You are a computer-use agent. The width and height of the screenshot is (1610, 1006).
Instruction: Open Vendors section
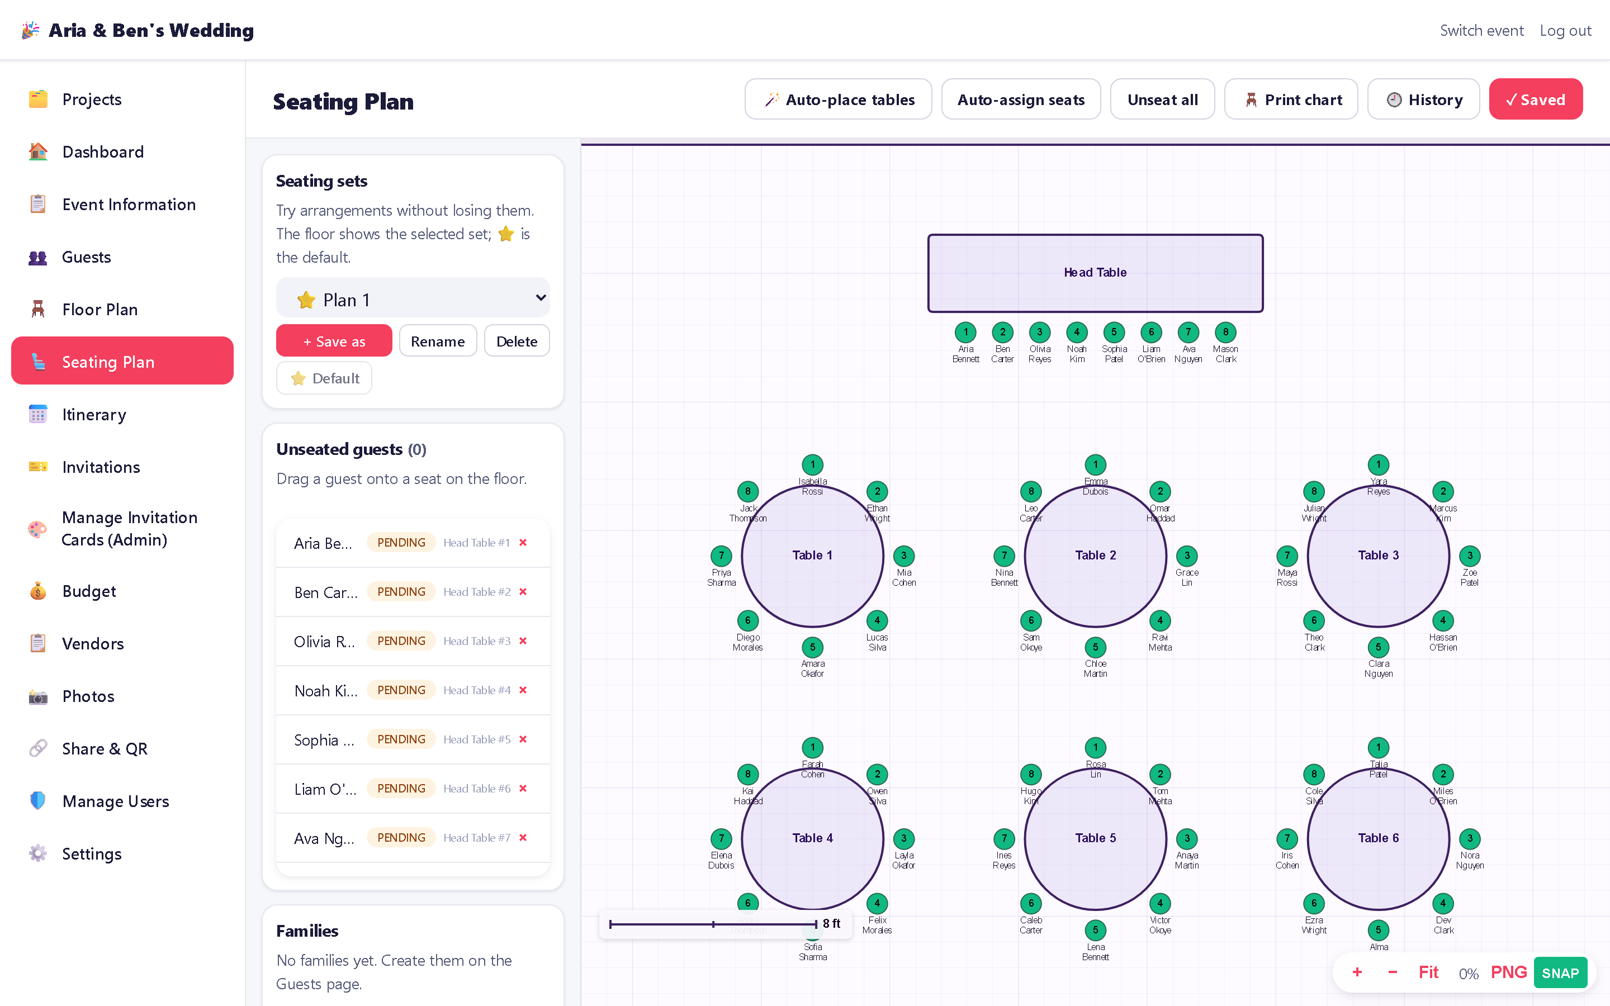pos(122,643)
